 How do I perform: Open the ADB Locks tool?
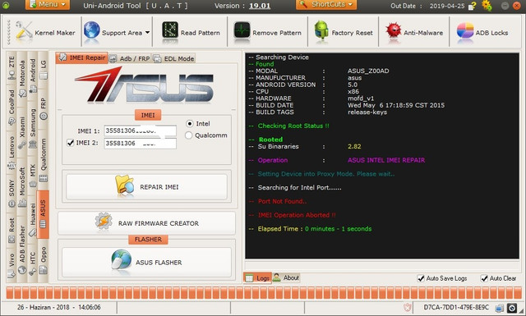(482, 33)
